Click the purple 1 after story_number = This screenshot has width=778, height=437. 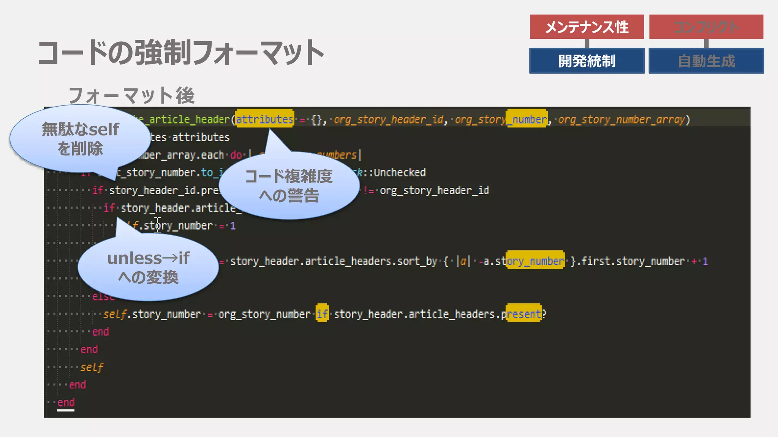point(233,226)
